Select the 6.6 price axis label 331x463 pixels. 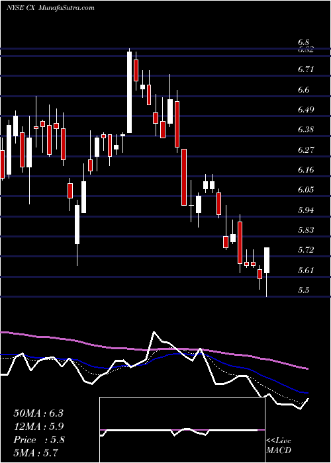pyautogui.click(x=305, y=89)
